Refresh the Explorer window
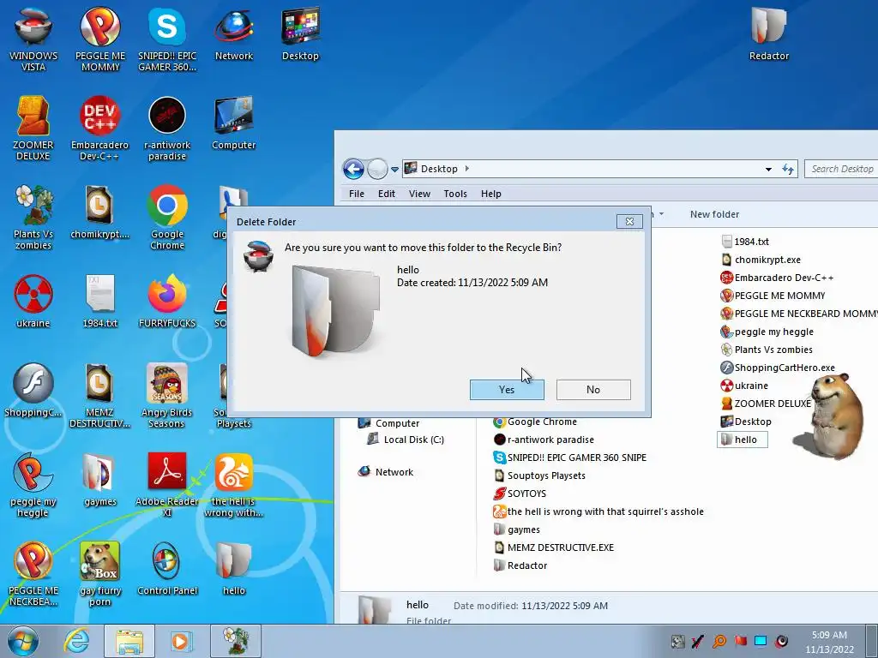 [x=789, y=169]
